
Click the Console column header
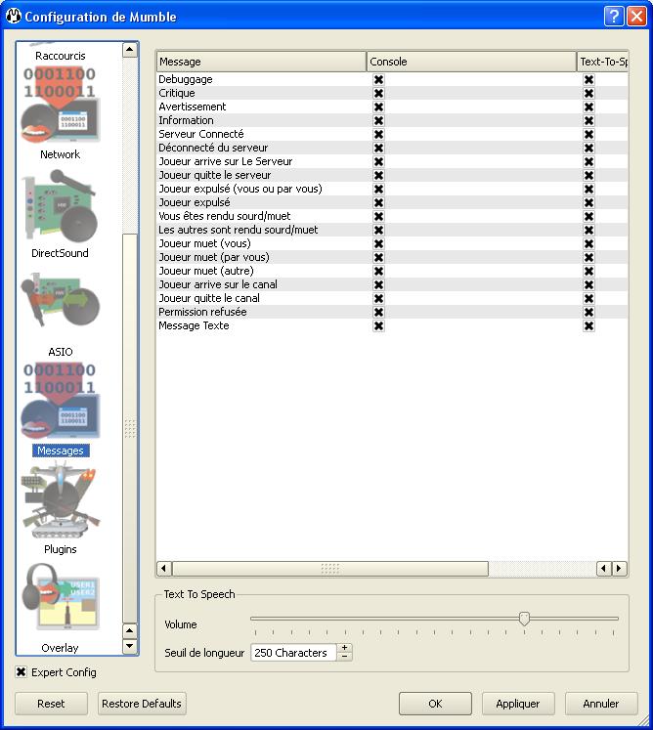pyautogui.click(x=471, y=62)
